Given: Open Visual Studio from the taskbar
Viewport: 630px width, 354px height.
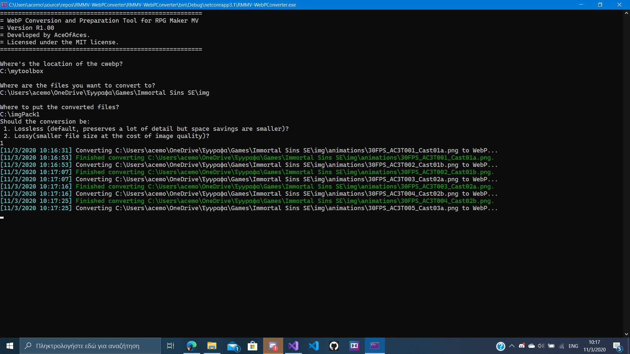Looking at the screenshot, I should [293, 346].
